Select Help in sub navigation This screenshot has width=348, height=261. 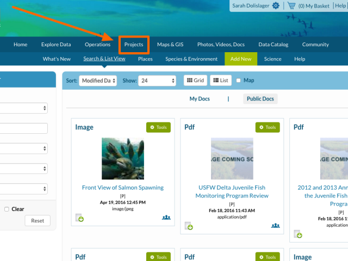tap(300, 59)
